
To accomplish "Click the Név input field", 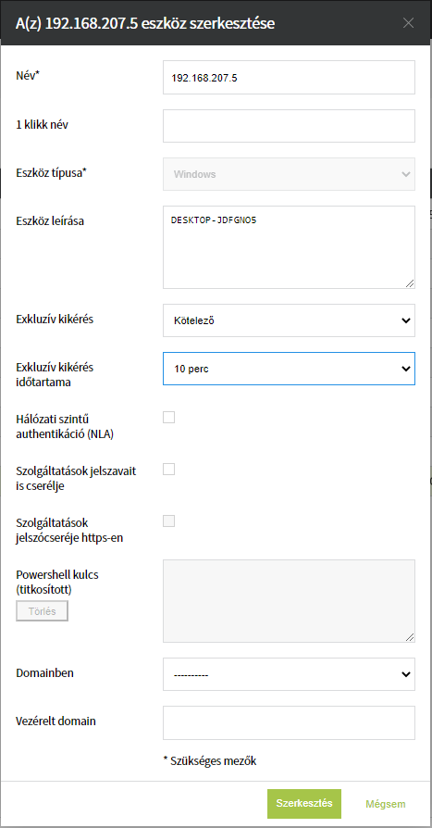I will click(x=289, y=77).
